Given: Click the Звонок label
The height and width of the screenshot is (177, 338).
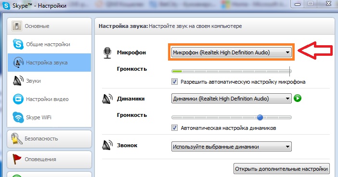Looking at the screenshot, I should (127, 145).
